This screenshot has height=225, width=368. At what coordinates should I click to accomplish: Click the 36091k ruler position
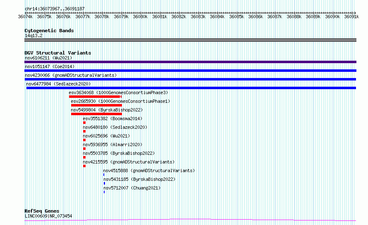point(351,17)
